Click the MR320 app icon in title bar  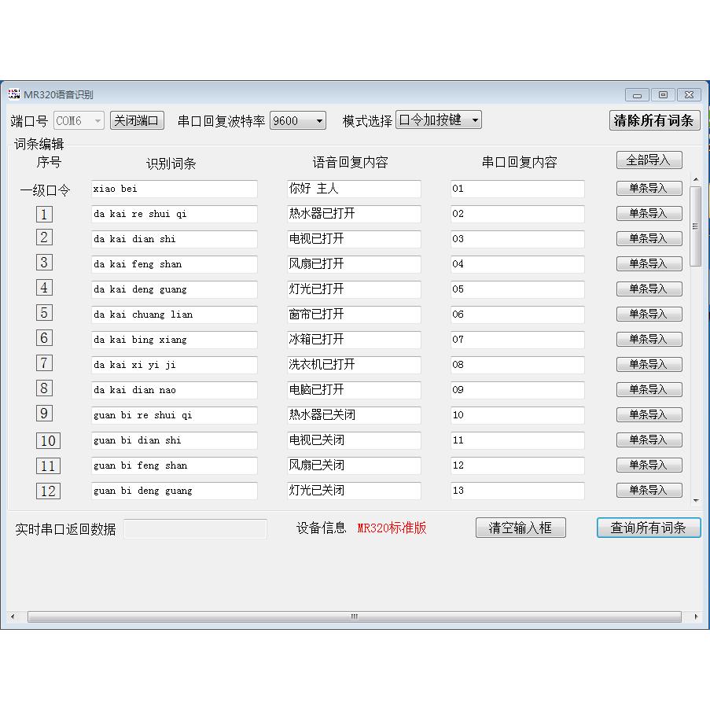(13, 94)
